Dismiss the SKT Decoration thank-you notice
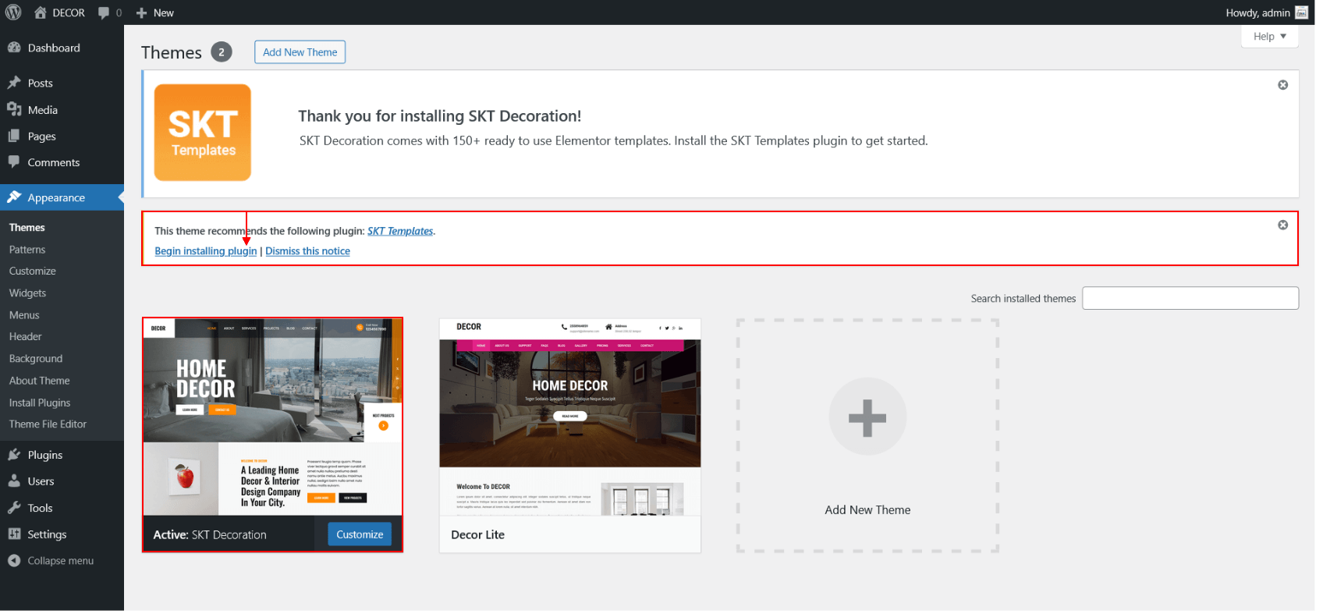Screen dimensions: 1323x614 point(1282,85)
